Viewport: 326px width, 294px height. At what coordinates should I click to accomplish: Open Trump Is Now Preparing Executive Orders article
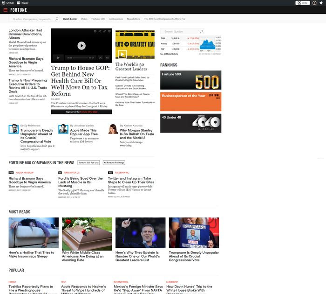pos(28,86)
